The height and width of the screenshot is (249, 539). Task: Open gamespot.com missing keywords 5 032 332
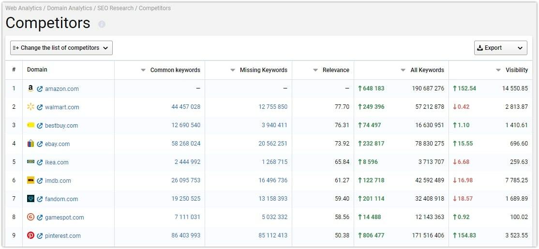click(x=275, y=217)
